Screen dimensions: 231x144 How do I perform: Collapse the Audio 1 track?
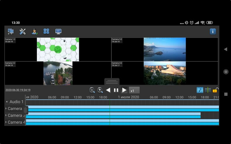7,102
